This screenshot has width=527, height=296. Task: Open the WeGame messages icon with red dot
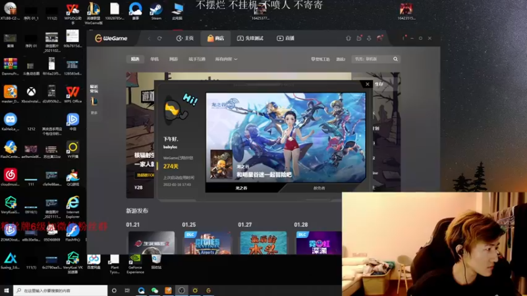(x=359, y=38)
